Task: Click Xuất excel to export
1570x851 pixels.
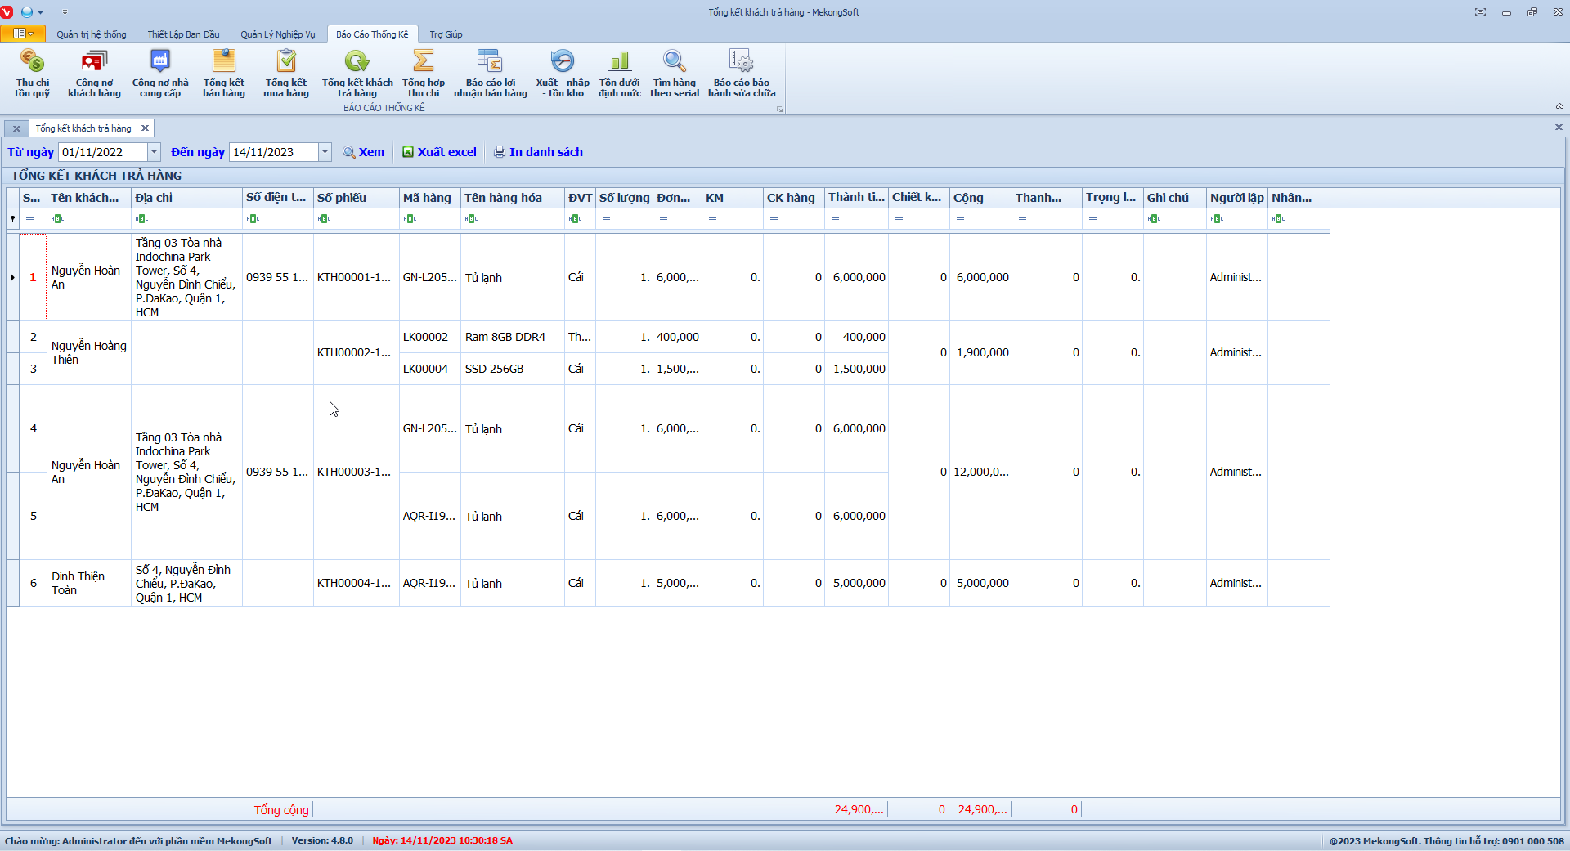Action: (x=439, y=152)
